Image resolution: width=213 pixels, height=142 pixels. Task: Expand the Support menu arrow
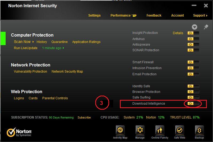tap(207, 15)
